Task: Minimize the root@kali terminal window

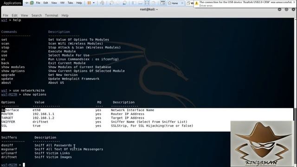Action: 279,9
